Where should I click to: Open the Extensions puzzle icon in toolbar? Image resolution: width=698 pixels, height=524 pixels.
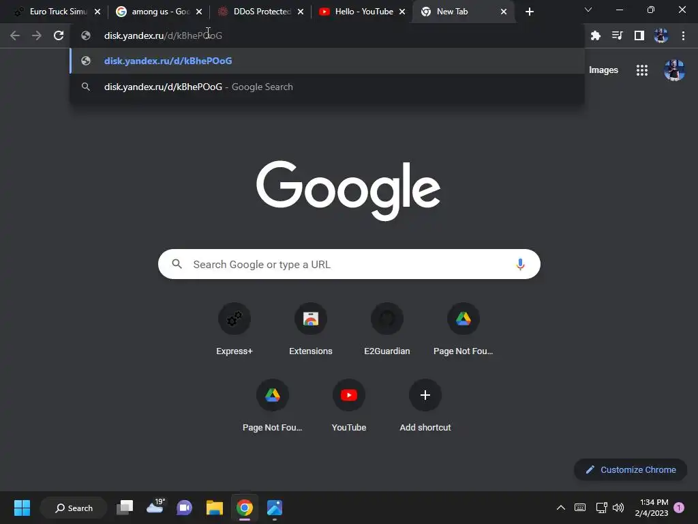click(596, 35)
